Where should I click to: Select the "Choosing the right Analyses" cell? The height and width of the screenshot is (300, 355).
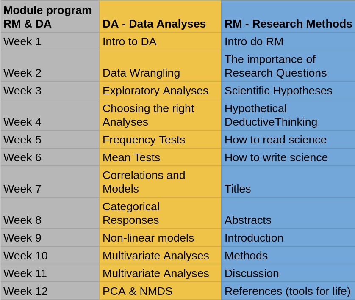coord(160,115)
